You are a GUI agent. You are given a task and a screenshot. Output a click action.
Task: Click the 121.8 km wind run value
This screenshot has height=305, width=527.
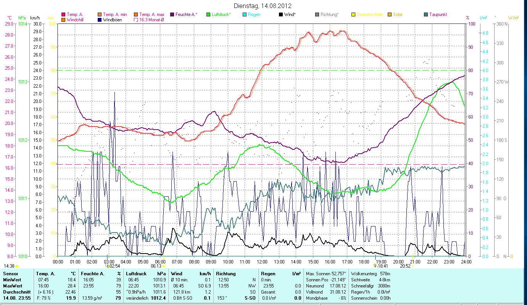coord(181,292)
